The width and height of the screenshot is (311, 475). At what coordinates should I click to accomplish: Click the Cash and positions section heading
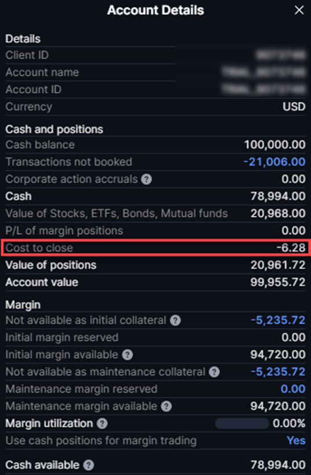55,129
